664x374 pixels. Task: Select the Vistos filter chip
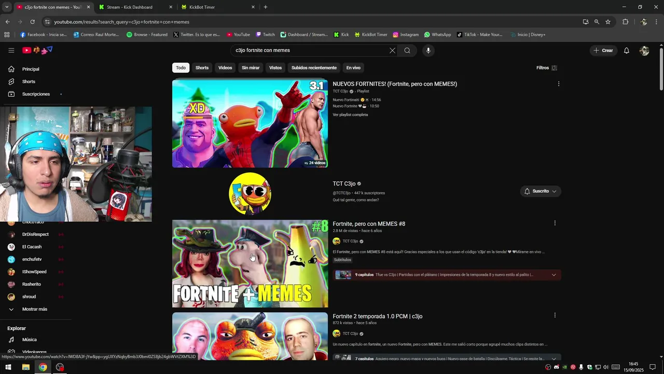[275, 68]
